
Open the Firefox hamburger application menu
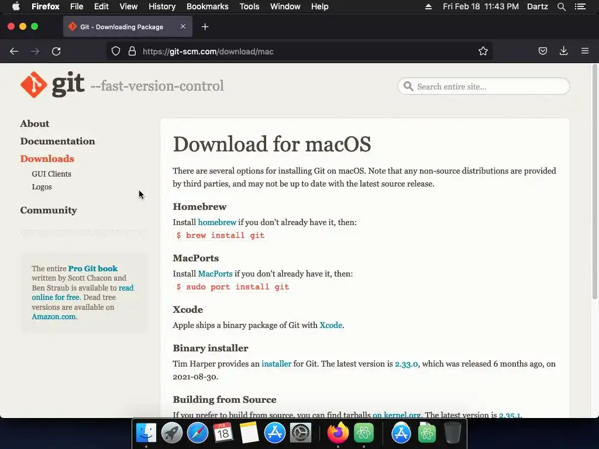point(585,51)
